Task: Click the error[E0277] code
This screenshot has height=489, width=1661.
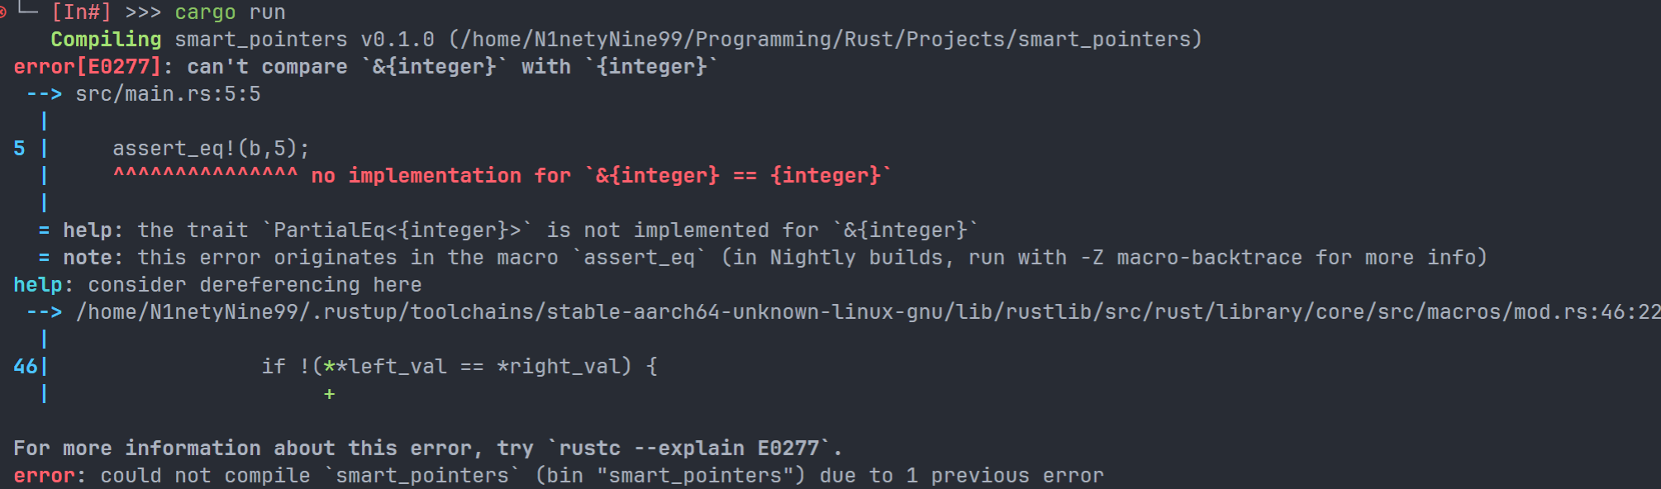Action: pos(88,67)
